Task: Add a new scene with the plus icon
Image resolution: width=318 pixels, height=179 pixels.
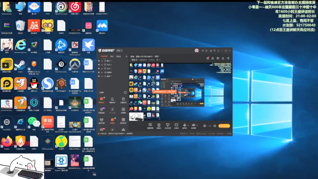Action: coord(126,56)
